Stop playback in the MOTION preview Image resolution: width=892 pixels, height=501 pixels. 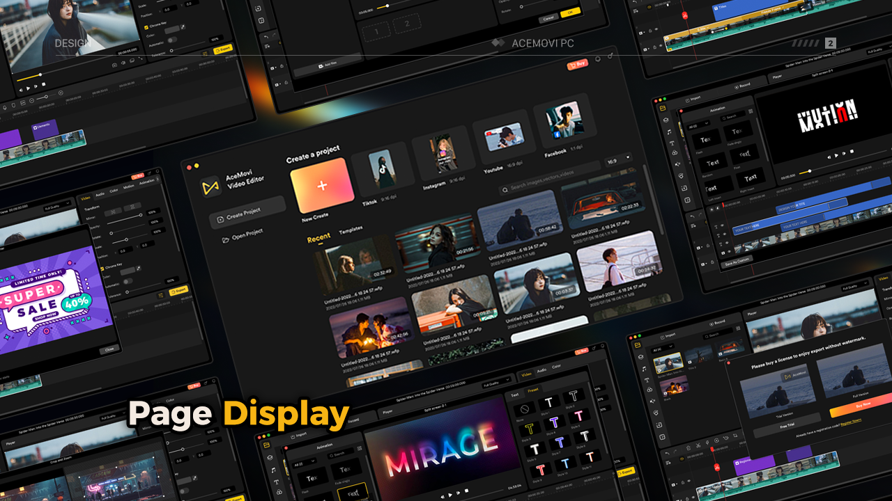tap(852, 152)
